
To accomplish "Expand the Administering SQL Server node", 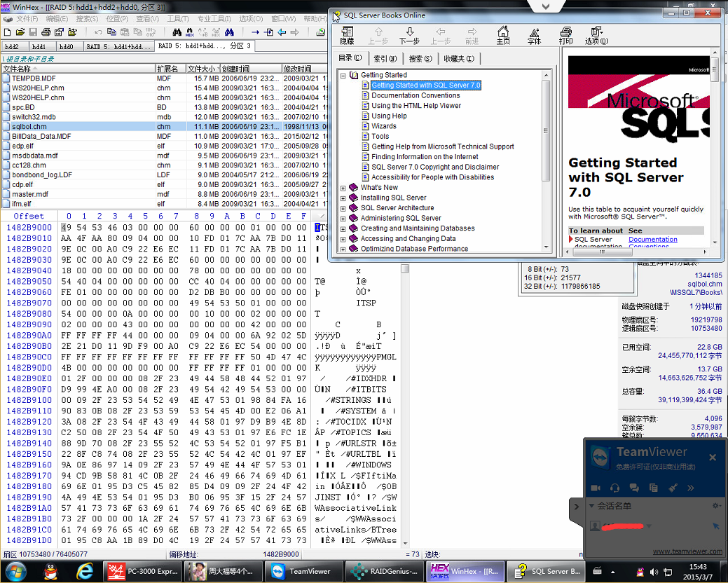I will (343, 219).
